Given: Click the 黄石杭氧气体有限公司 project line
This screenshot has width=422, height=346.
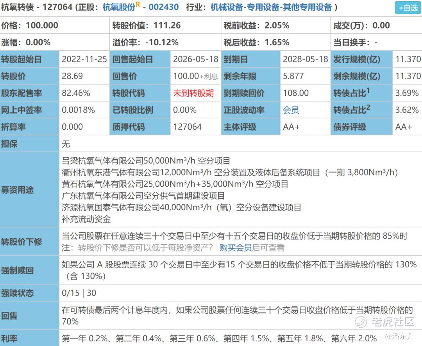Looking at the screenshot, I should (175, 184).
